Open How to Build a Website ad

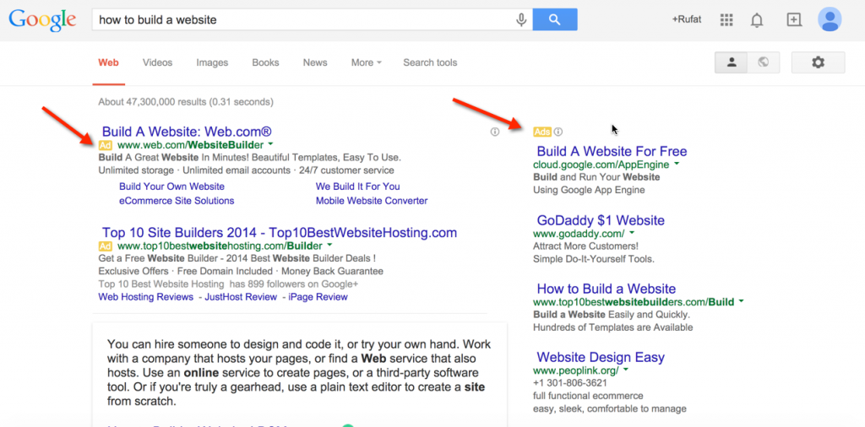click(607, 289)
